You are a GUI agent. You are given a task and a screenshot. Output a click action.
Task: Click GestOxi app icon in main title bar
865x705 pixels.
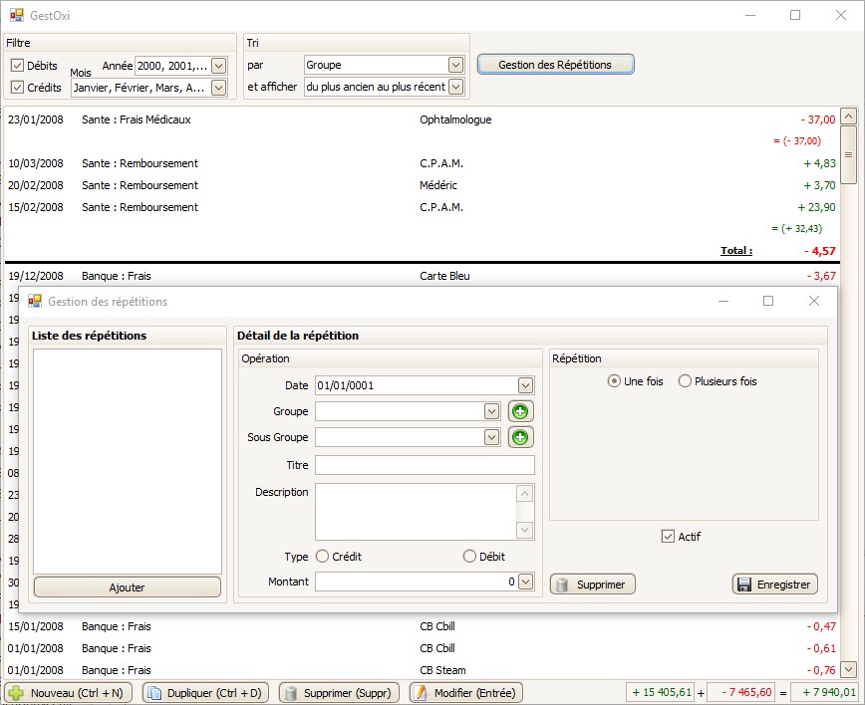[x=17, y=15]
